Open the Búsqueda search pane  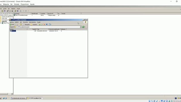26,25
